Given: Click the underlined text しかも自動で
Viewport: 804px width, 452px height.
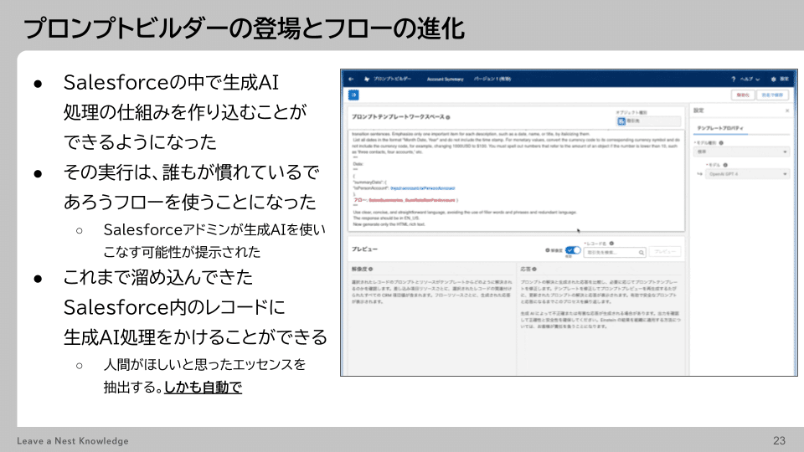Looking at the screenshot, I should click(203, 387).
